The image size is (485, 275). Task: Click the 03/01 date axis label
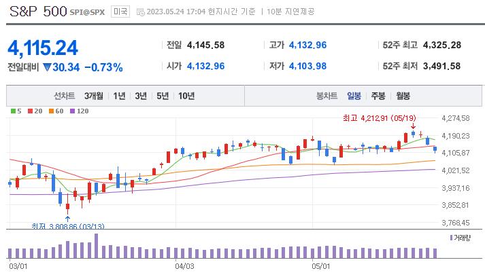click(18, 265)
